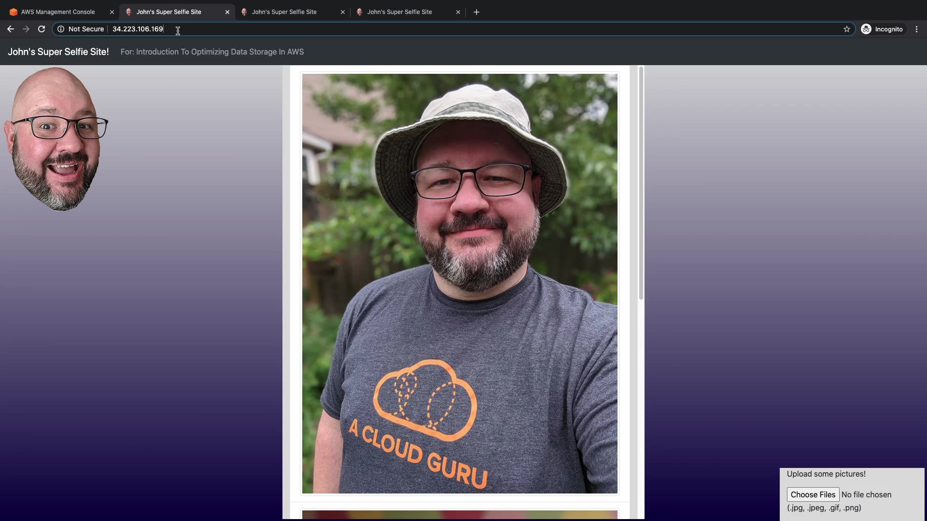Open a new tab with plus icon
Screen dimensions: 927x521
tap(476, 12)
